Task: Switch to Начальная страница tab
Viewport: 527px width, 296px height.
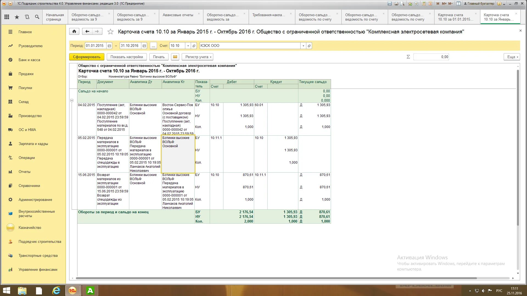Action: pos(55,17)
